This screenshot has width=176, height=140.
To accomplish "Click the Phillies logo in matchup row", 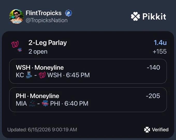I will pyautogui.click(x=45, y=104).
